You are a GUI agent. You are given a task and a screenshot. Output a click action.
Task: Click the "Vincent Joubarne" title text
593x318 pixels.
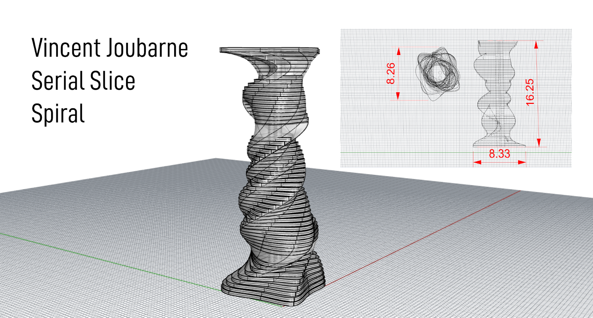(x=110, y=48)
